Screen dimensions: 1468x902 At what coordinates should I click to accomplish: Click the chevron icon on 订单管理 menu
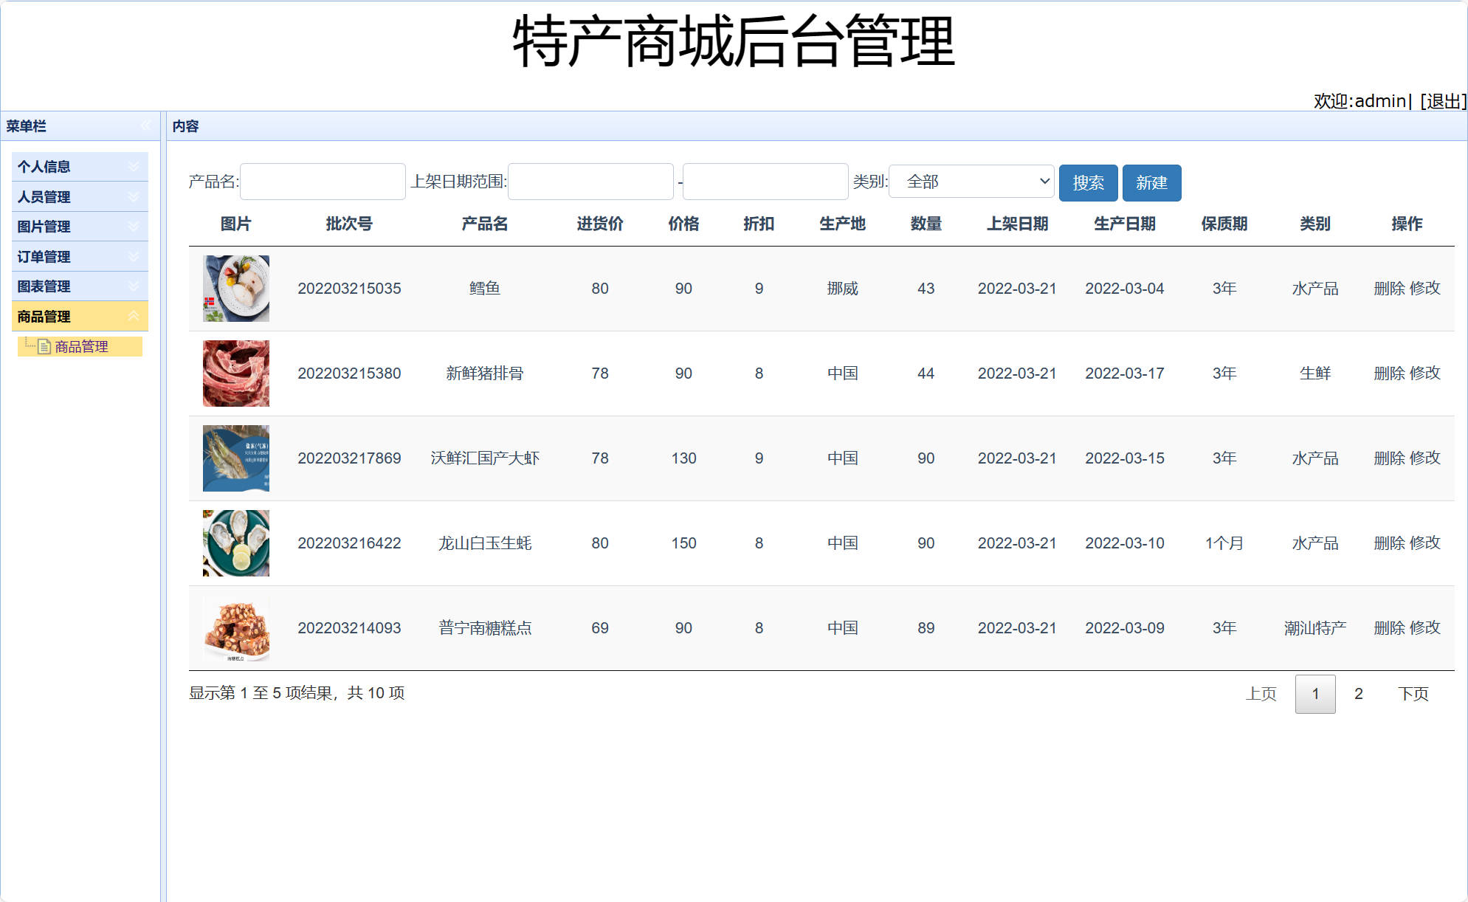[134, 256]
